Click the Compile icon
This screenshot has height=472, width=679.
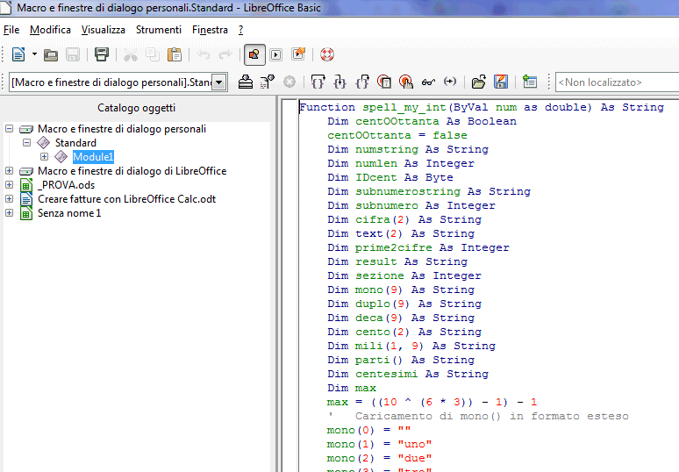click(x=246, y=82)
